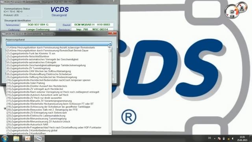252x142 pixels.
Task: Click the DE language indicator in tray
Action: (x=209, y=138)
